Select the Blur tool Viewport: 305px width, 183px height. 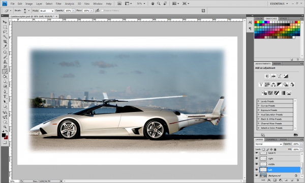point(5,81)
